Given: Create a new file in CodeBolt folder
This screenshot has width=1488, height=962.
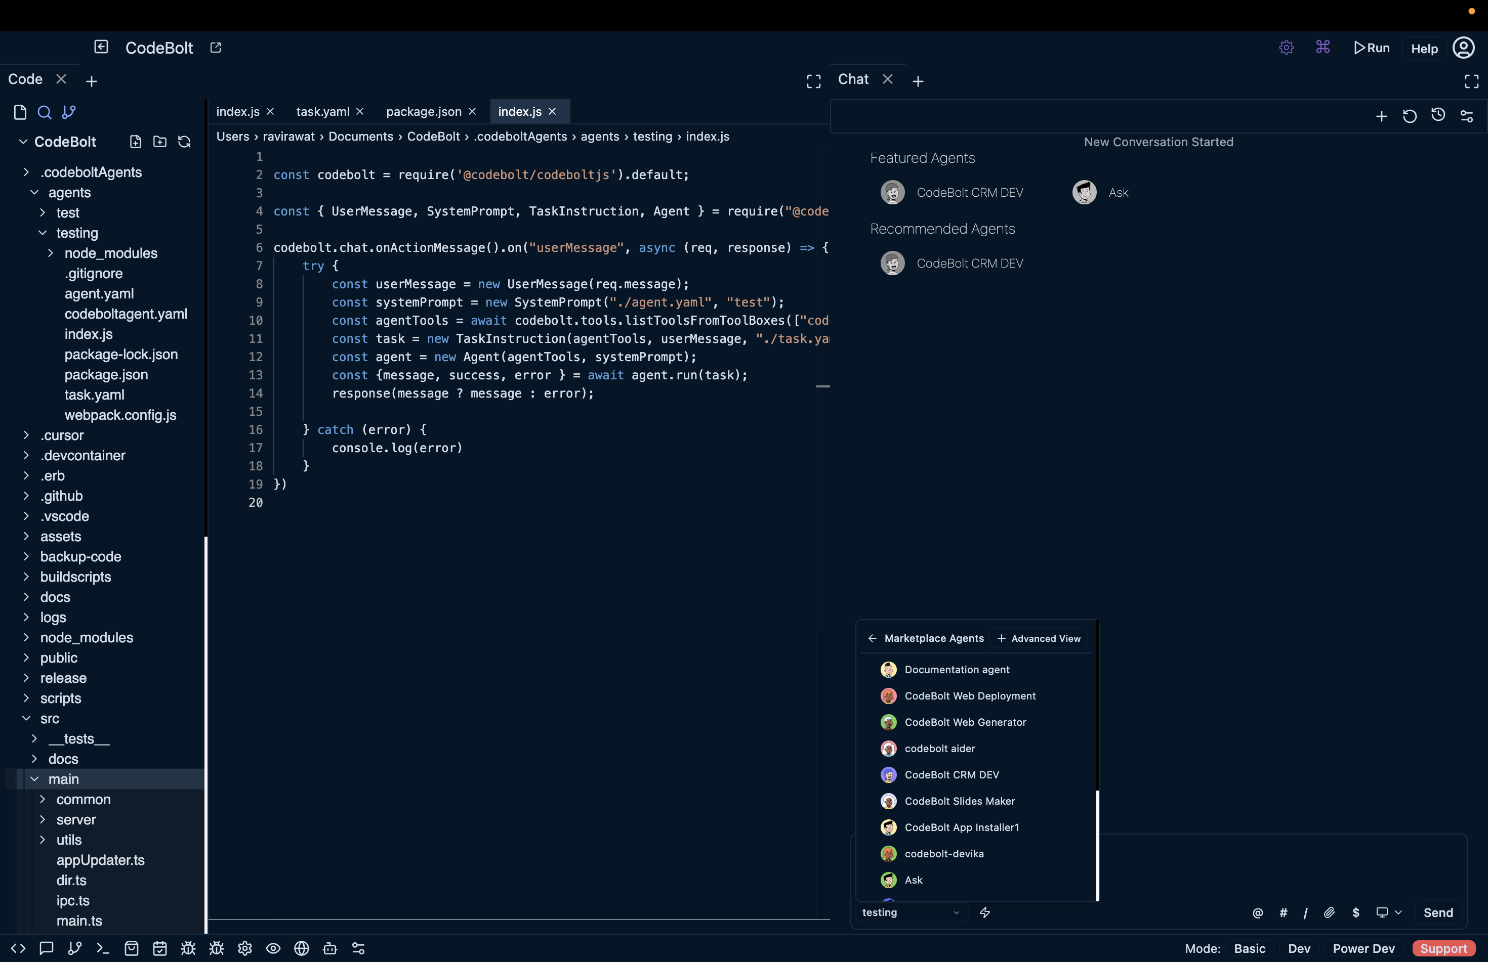Looking at the screenshot, I should click(x=136, y=142).
